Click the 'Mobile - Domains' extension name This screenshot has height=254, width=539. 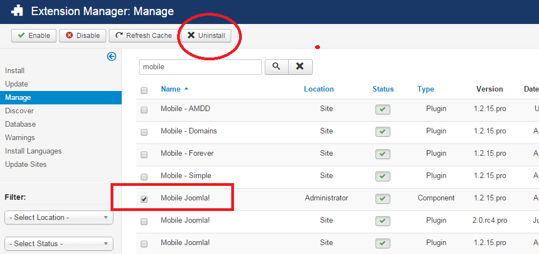click(x=189, y=131)
